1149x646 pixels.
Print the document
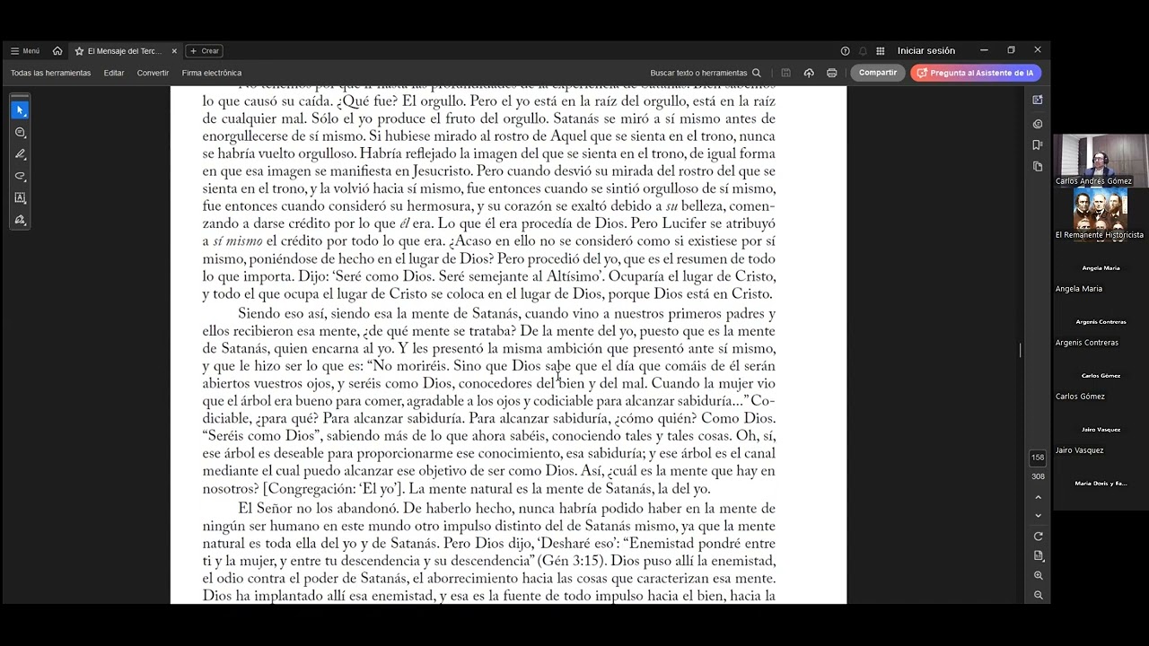(x=832, y=73)
